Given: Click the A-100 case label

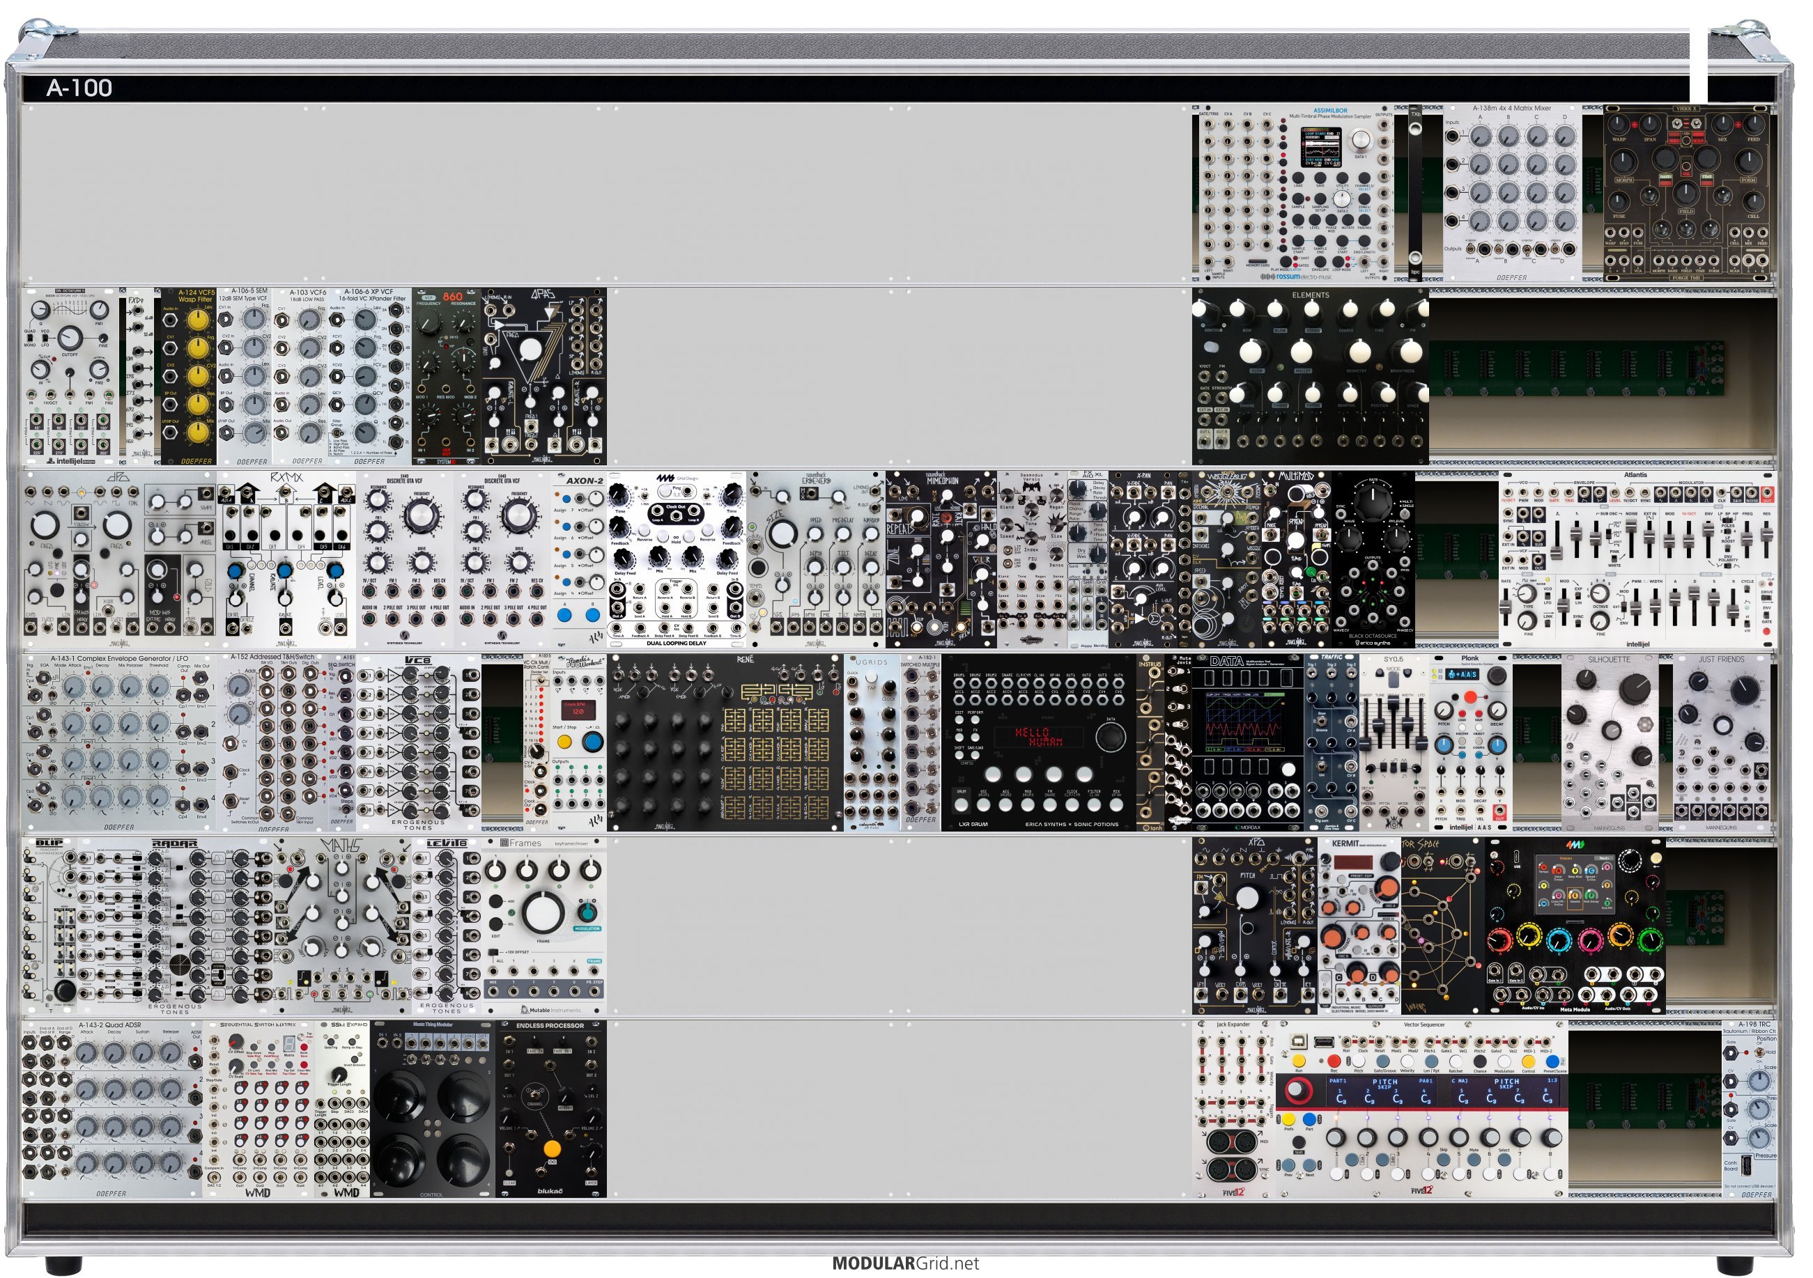Looking at the screenshot, I should pos(79,88).
